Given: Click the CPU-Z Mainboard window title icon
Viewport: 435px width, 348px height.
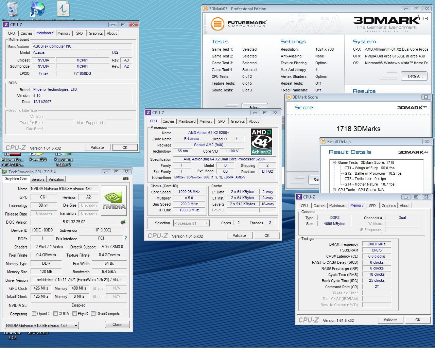Looking at the screenshot, I should click(6, 24).
